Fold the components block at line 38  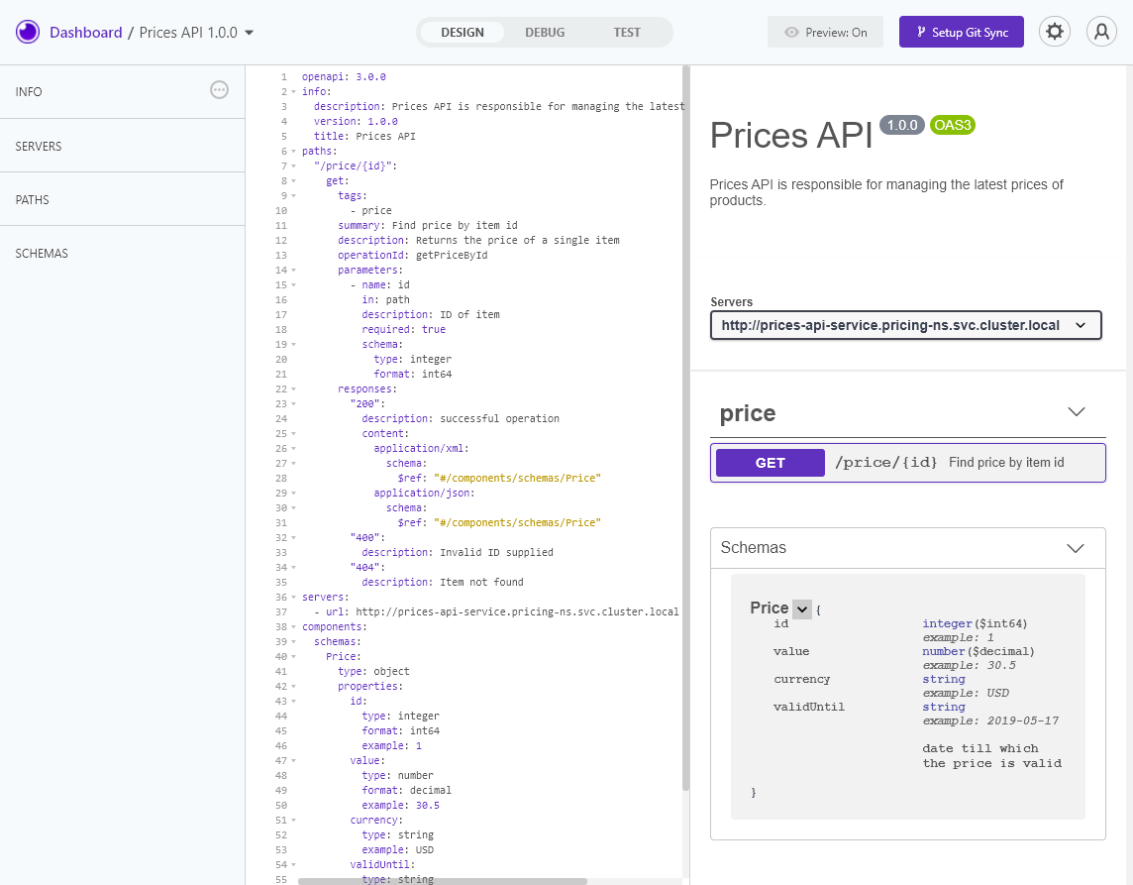[x=293, y=627]
